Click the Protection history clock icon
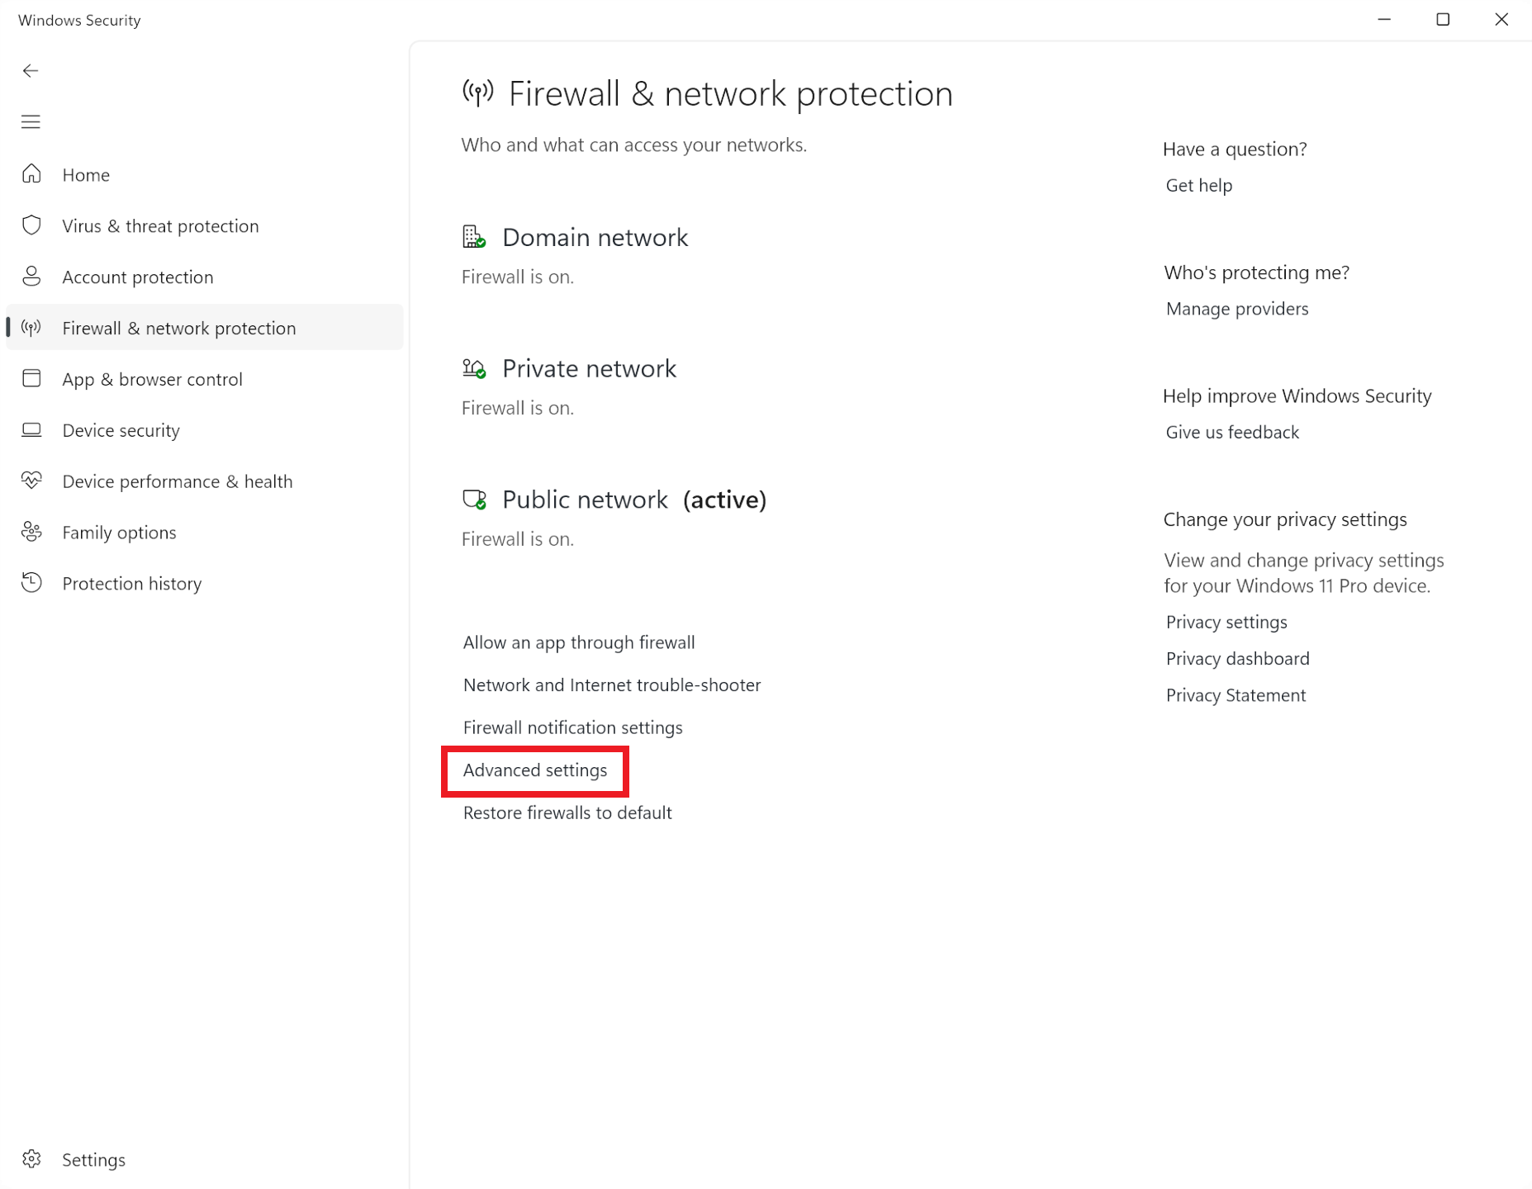This screenshot has width=1532, height=1189. 32,583
